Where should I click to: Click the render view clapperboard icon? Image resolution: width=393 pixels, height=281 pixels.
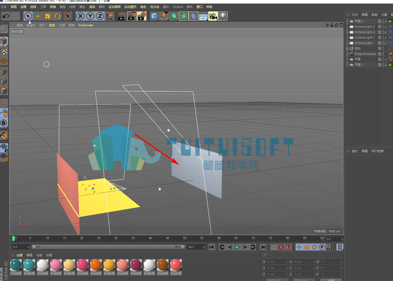(x=122, y=16)
